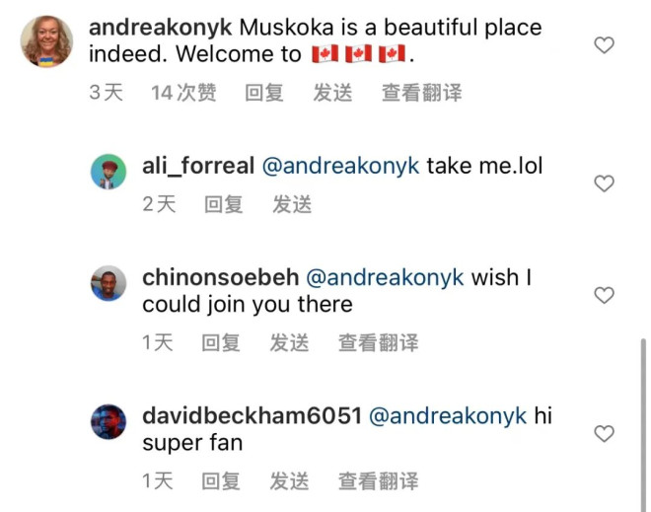Open andreakonyk's profile picture
Viewport: 651px width, 512px height.
47,41
